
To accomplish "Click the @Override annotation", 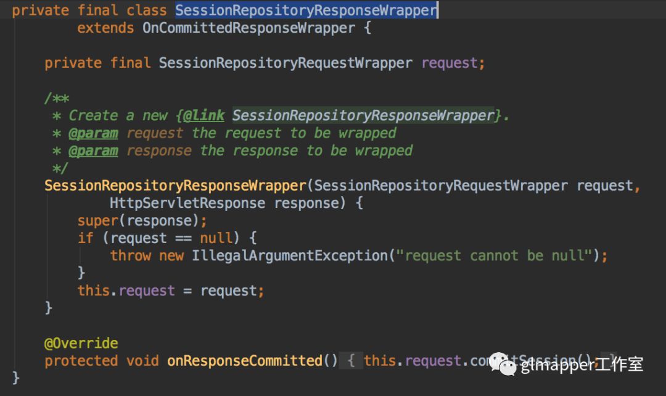I will pos(81,344).
